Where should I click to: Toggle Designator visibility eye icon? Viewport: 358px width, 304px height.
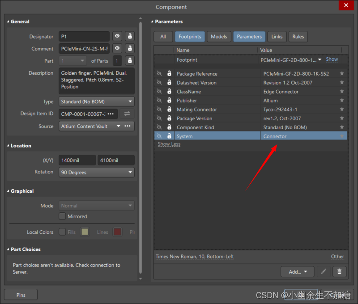pos(117,36)
